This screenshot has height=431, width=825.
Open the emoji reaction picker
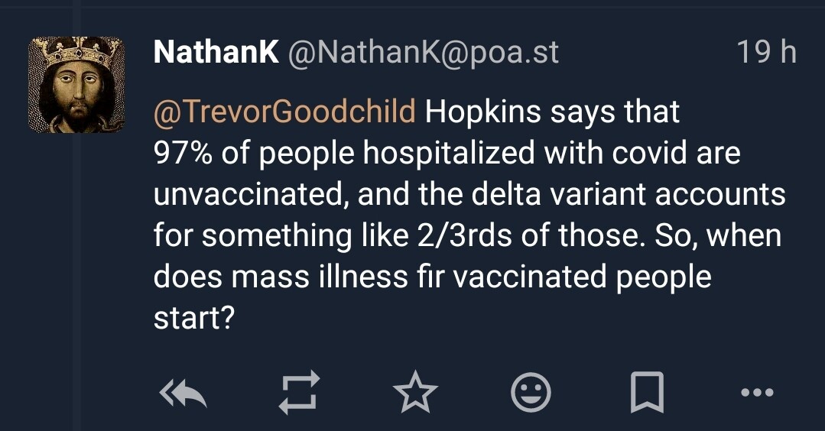click(x=531, y=394)
